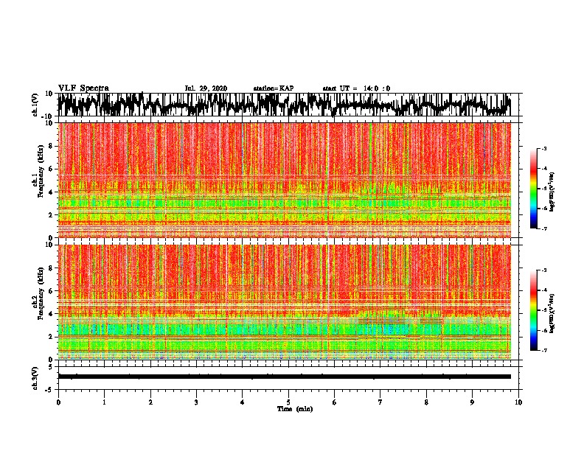Click the '7' tick label on time axis
Image resolution: width=584 pixels, height=451 pixels.
coord(380,402)
